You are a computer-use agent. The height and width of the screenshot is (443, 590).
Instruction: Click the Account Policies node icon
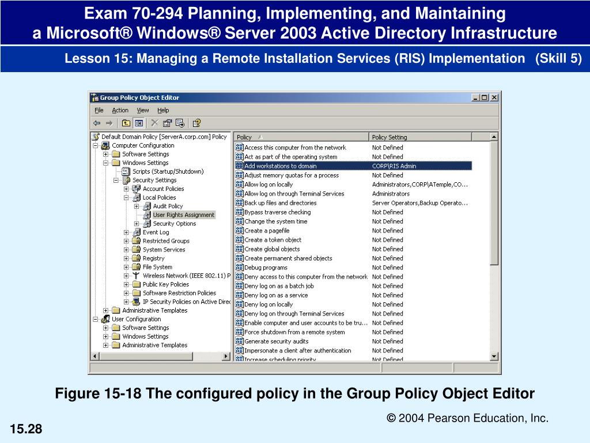[136, 189]
